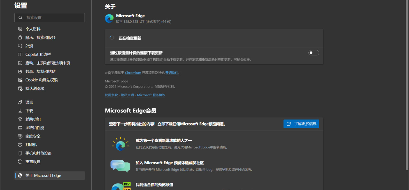Click the chat bubbles icon beside 加入 Microsoft Edge 预览体验成员社区
The width and height of the screenshot is (409, 190).
[x=120, y=166]
